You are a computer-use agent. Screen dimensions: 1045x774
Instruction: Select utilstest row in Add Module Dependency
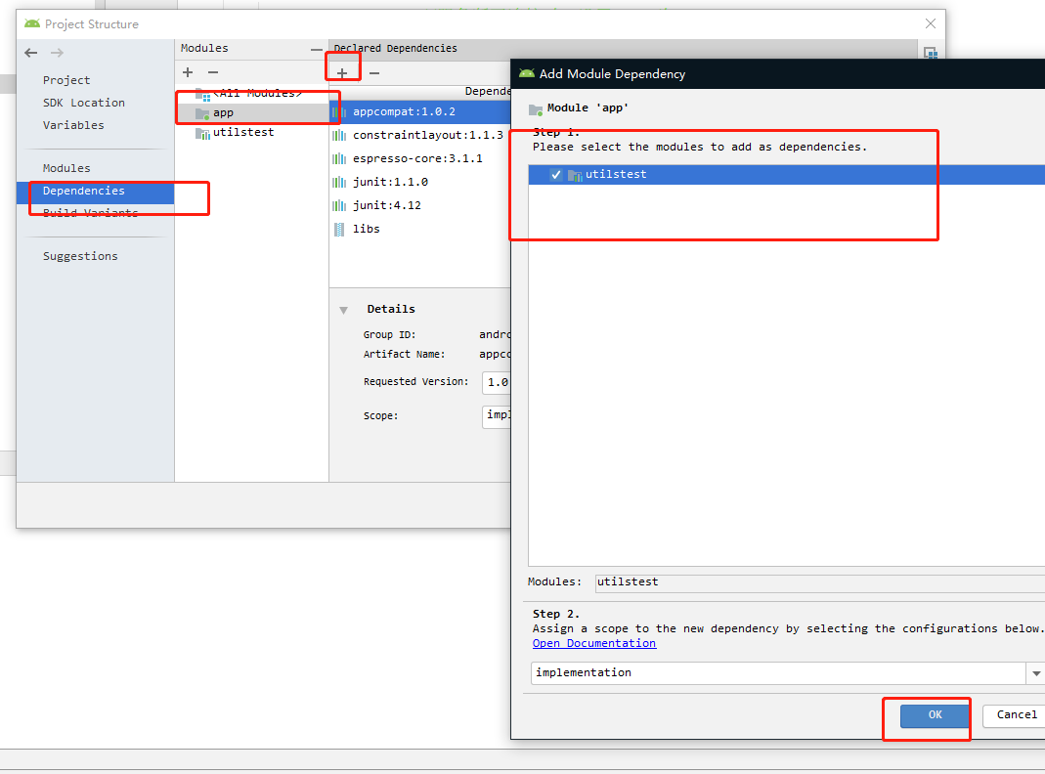click(786, 175)
